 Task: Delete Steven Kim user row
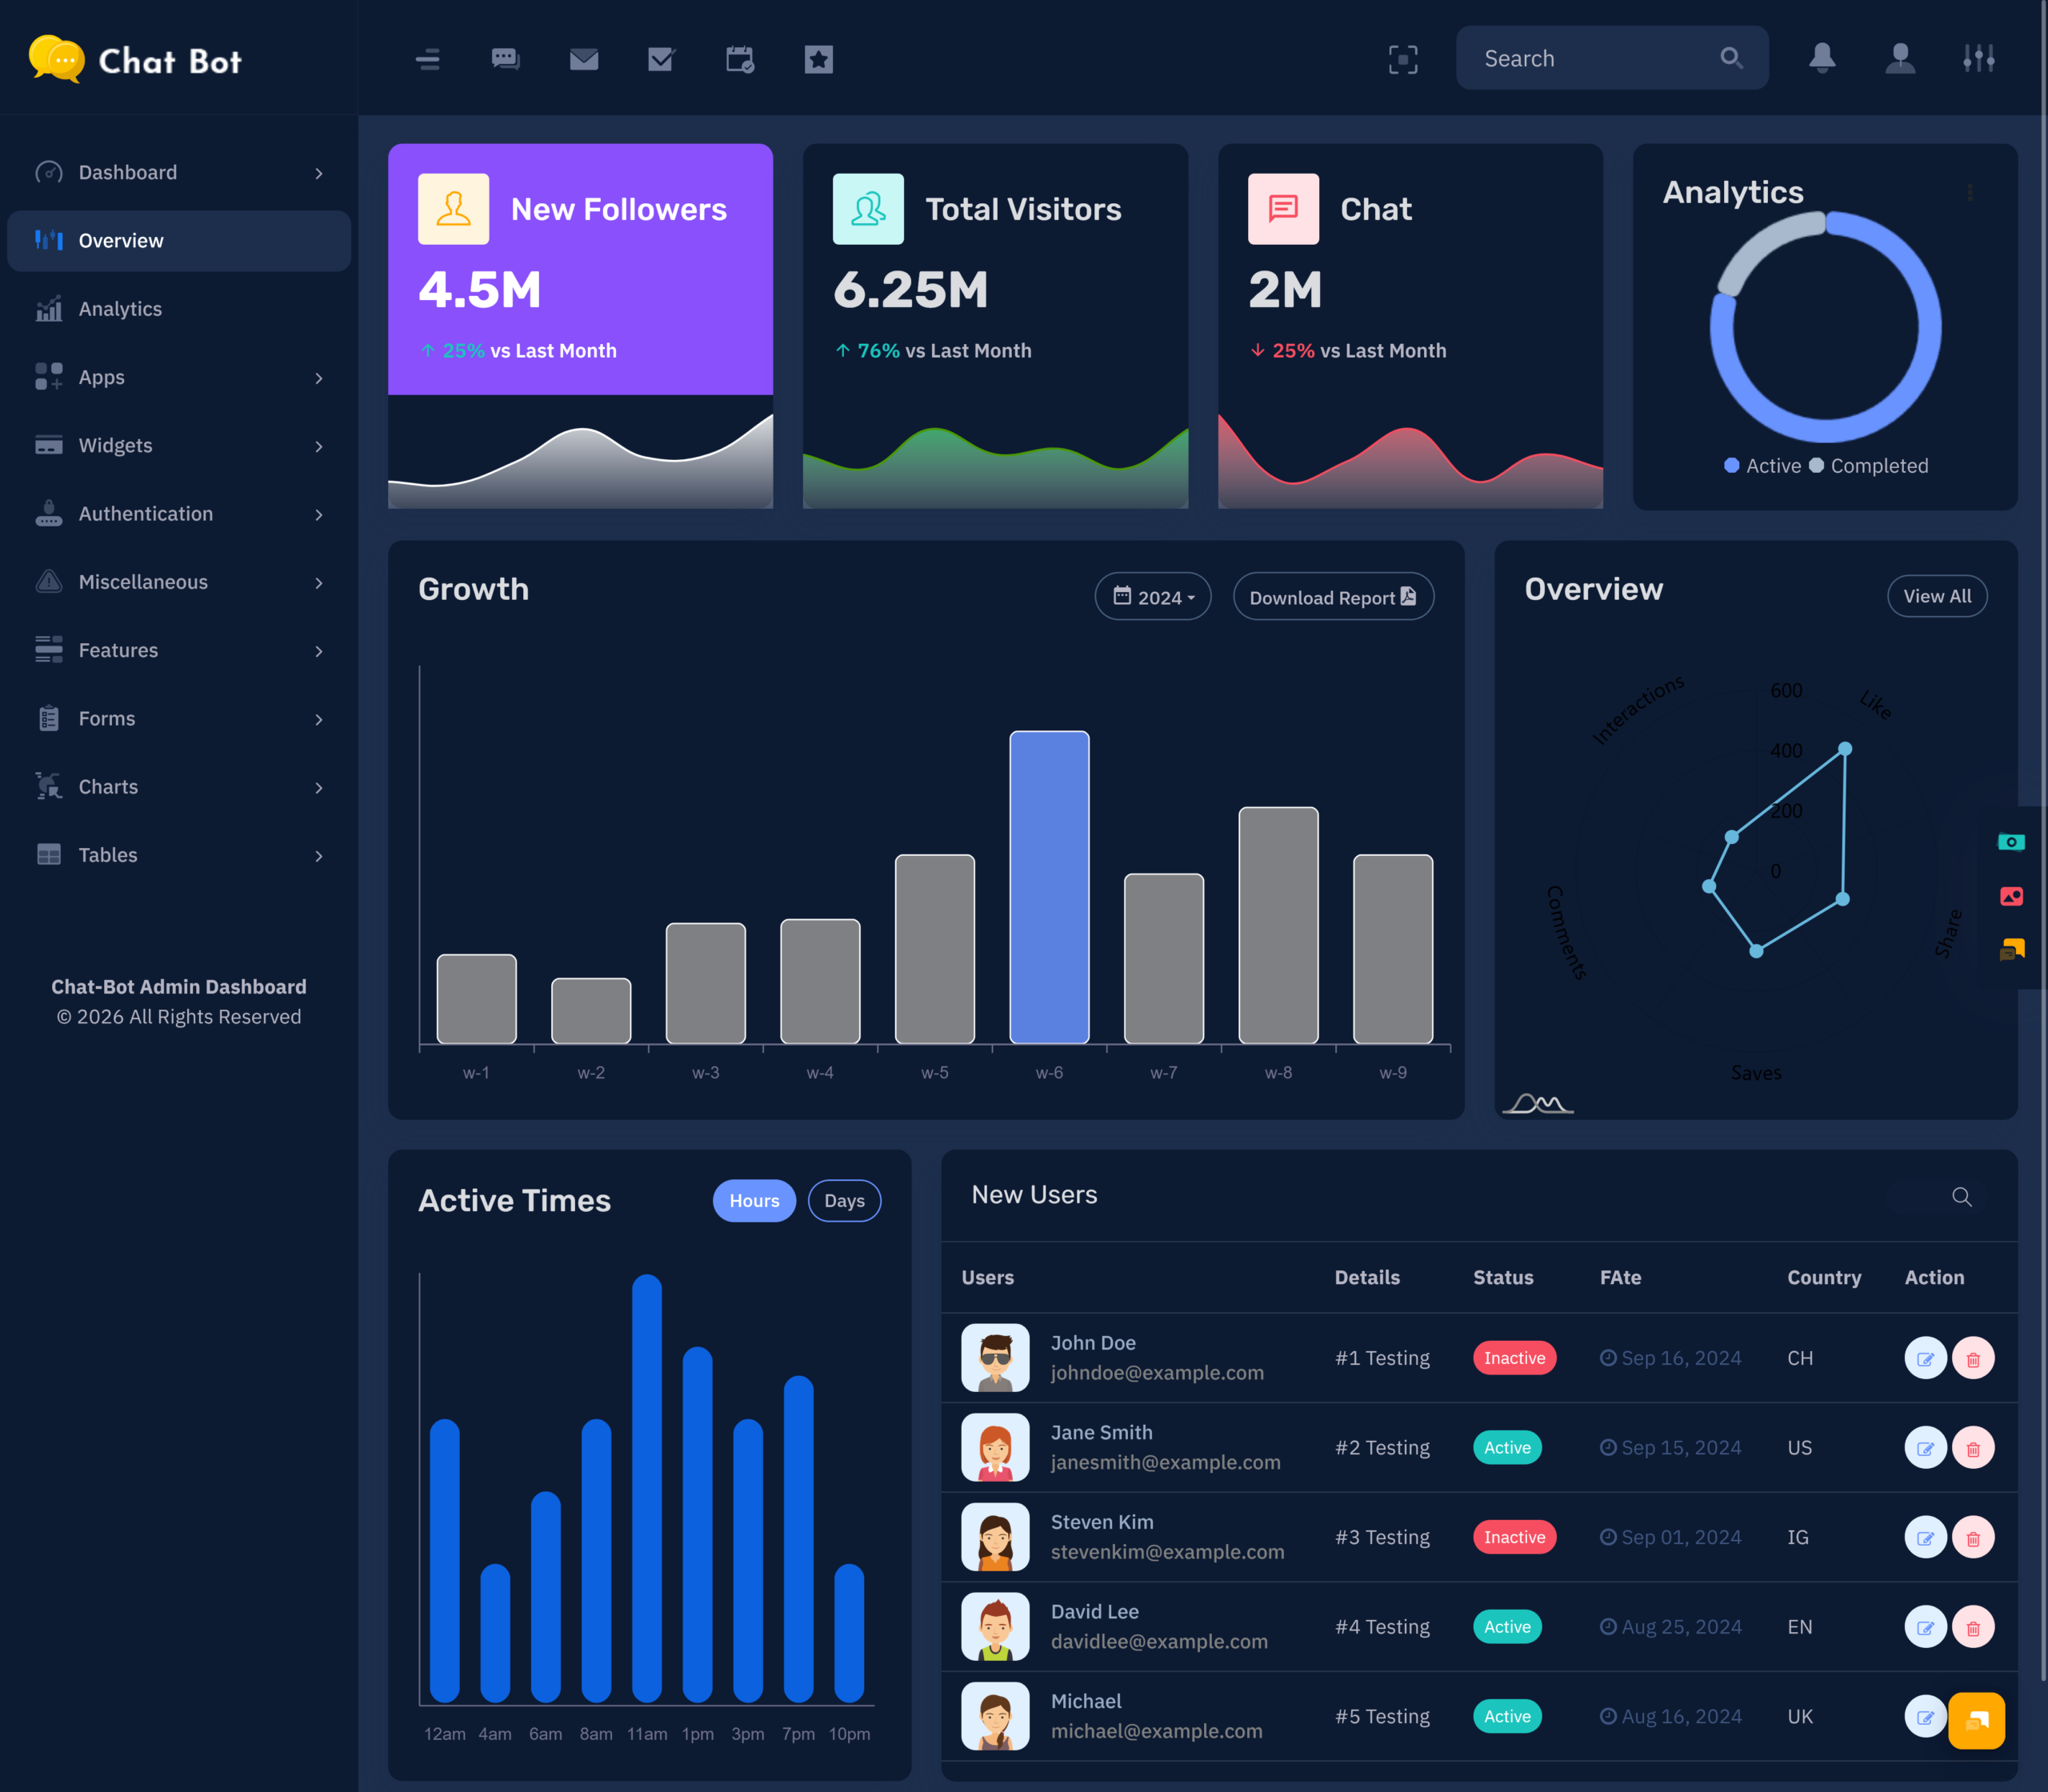pyautogui.click(x=1973, y=1538)
